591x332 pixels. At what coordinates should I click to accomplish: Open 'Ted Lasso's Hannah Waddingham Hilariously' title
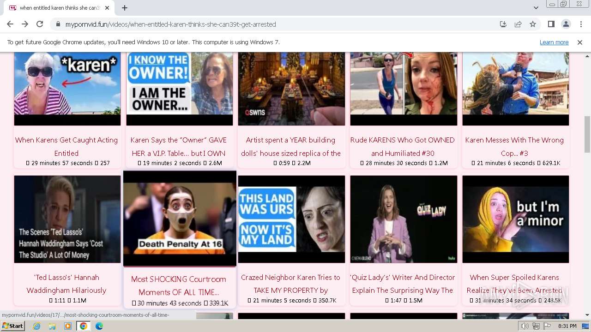[66, 284]
